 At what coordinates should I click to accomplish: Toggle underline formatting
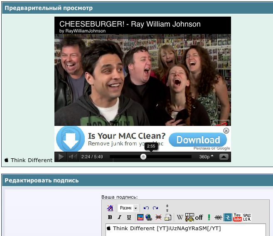coord(129,217)
